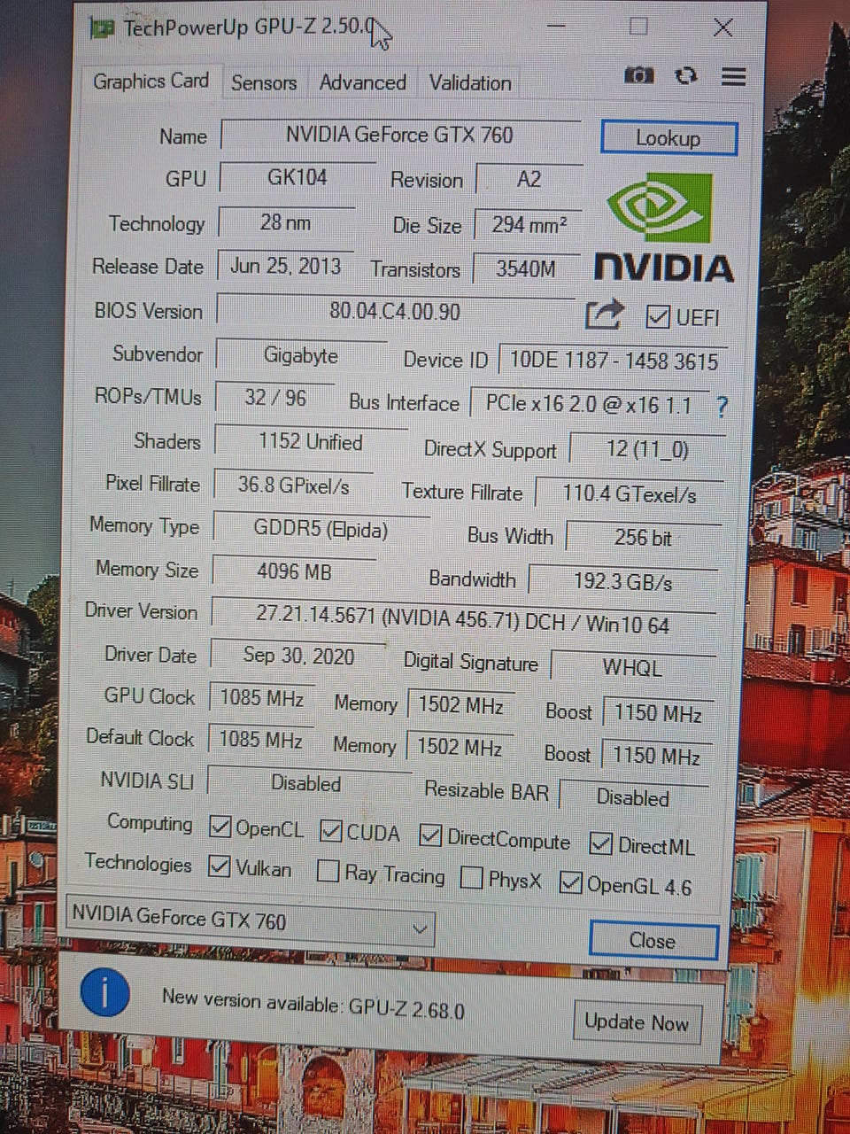Image resolution: width=850 pixels, height=1134 pixels.
Task: Toggle the OpenCL checkbox
Action: [x=220, y=827]
